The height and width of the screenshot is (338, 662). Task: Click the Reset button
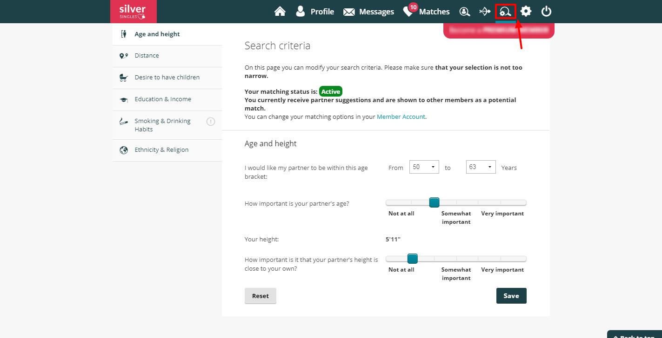[x=261, y=296]
